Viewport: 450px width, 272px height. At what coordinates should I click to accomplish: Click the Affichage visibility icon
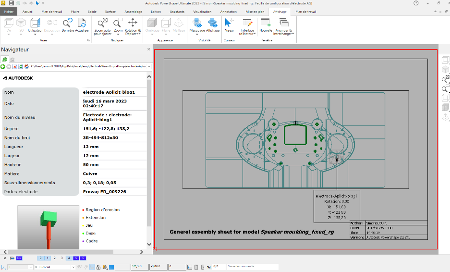pyautogui.click(x=213, y=23)
